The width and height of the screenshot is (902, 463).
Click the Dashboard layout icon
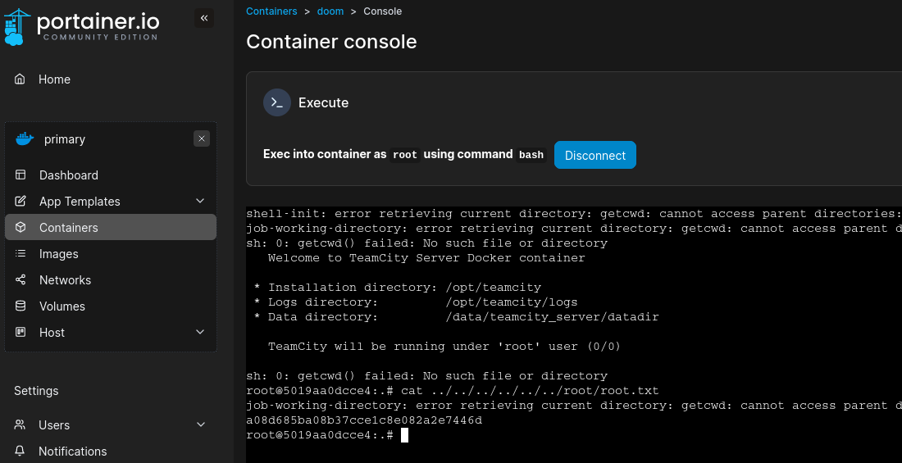point(21,175)
